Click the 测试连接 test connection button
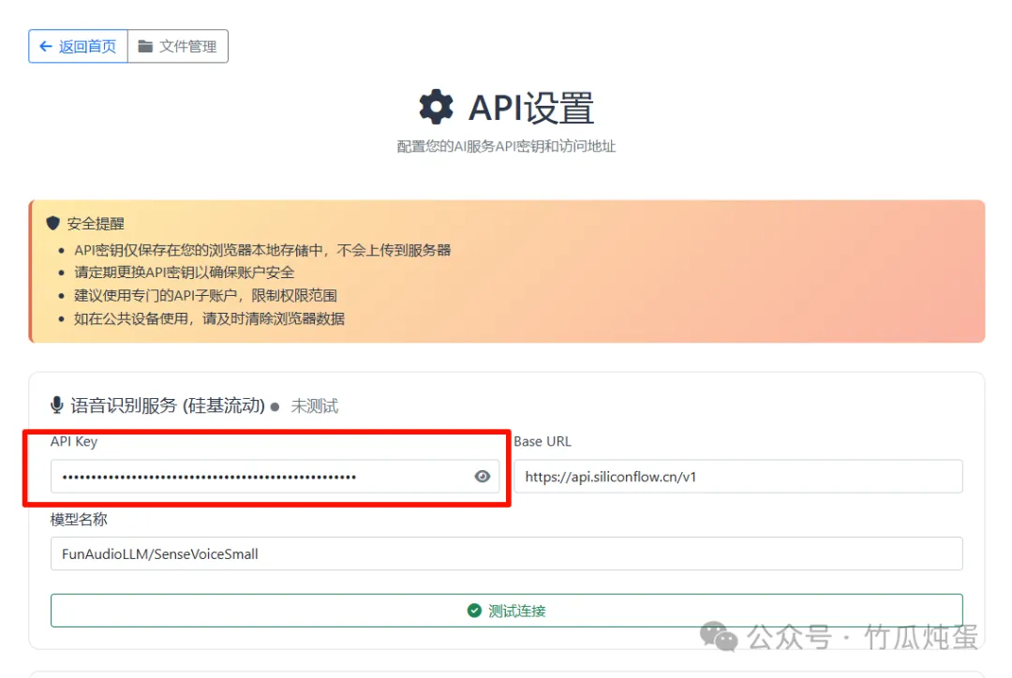 (x=507, y=611)
